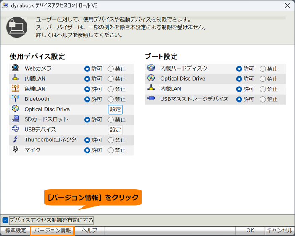Click the Optical Disc Drive icon in 使用デバイス設定
The width and height of the screenshot is (295, 236).
(15, 109)
